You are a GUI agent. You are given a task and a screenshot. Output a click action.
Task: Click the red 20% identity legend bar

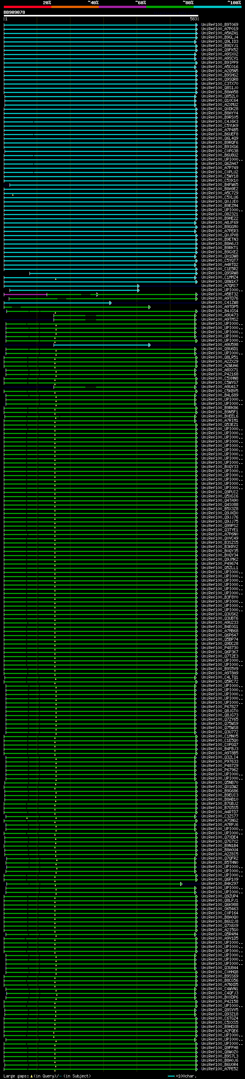[x=28, y=7]
